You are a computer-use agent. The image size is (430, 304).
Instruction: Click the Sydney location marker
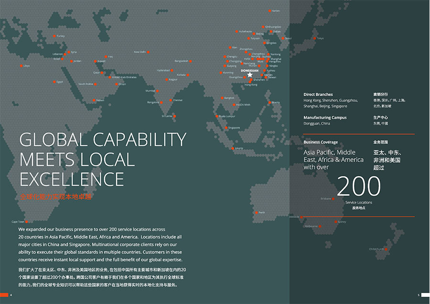[336, 222]
